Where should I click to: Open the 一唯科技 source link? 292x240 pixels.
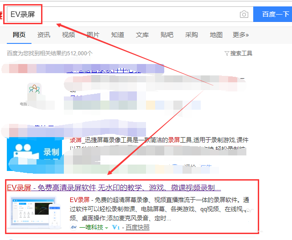91,227
